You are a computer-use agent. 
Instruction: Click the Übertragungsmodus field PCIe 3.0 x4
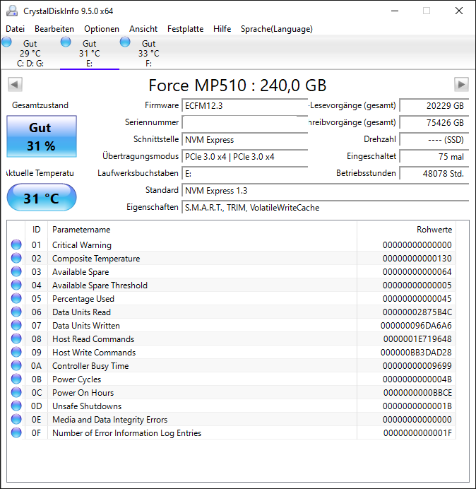tap(244, 157)
